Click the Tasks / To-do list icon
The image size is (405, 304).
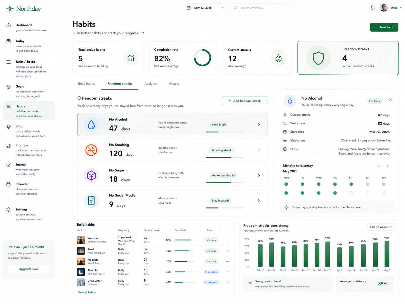pos(9,62)
